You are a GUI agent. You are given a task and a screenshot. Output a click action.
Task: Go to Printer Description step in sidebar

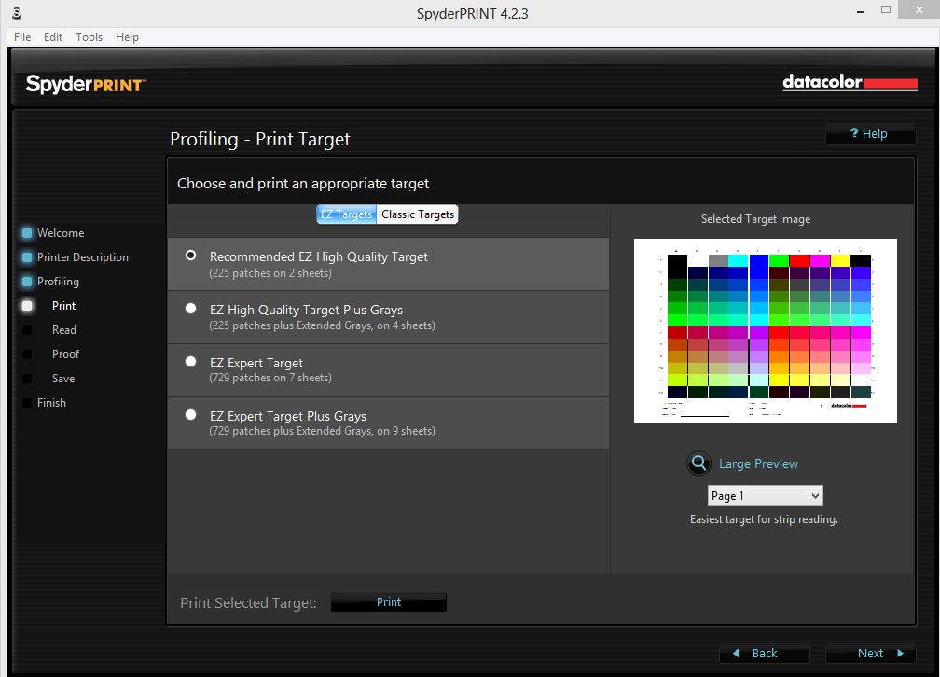pyautogui.click(x=83, y=257)
